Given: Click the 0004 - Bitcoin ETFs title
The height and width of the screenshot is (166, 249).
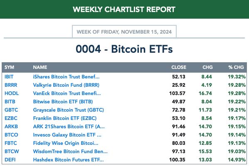Looking at the screenshot, I should point(124,49).
